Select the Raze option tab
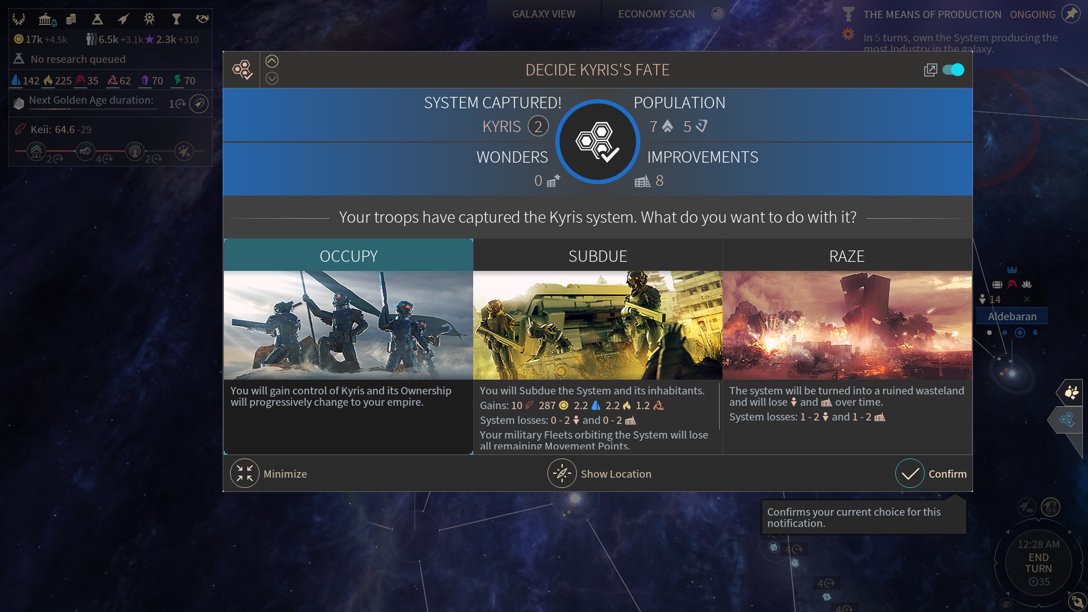1088x612 pixels. pos(847,256)
